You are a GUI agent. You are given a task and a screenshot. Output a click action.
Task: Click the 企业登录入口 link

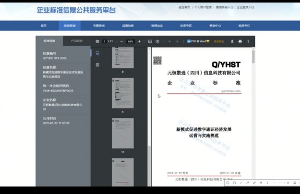coord(245,8)
